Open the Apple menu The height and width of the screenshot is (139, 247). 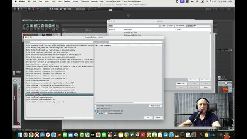15,2
